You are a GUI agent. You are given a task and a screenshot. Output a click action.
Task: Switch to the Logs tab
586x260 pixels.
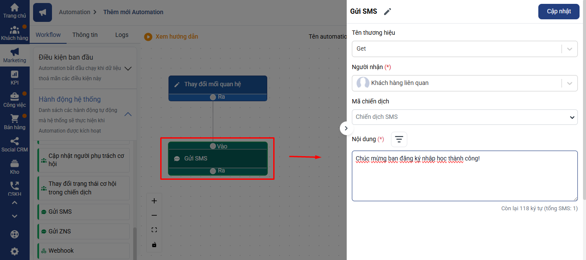click(x=122, y=35)
